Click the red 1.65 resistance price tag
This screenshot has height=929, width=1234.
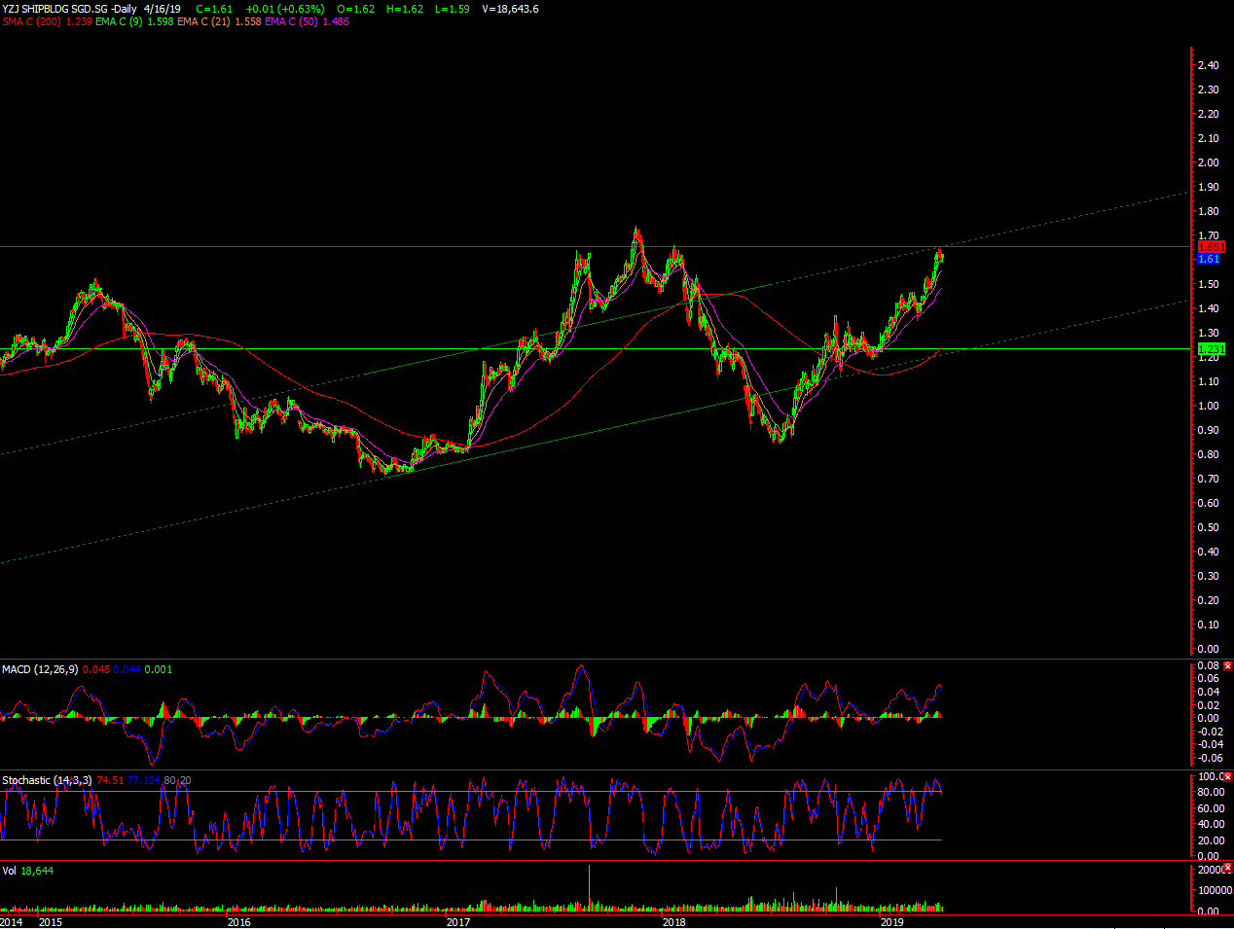pyautogui.click(x=1211, y=247)
